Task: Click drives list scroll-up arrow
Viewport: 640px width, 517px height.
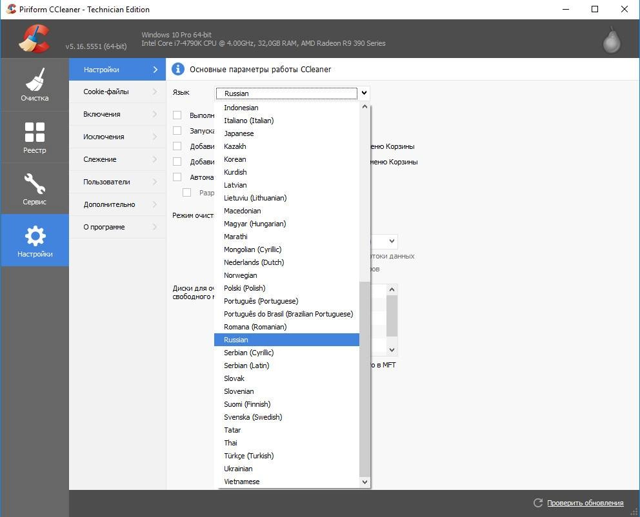Action: pos(392,289)
